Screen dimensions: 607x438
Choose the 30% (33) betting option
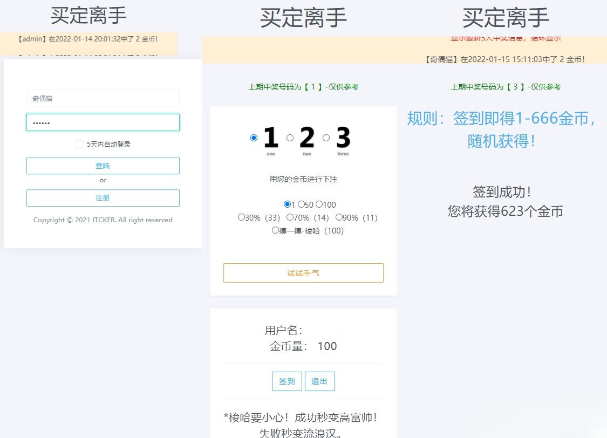[241, 217]
